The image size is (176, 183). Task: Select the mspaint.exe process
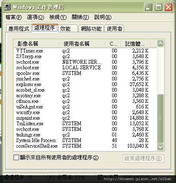tap(85, 118)
